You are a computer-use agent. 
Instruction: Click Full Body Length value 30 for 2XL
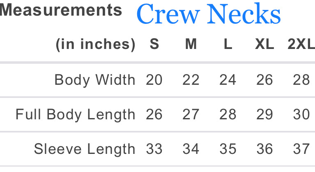coord(301,114)
